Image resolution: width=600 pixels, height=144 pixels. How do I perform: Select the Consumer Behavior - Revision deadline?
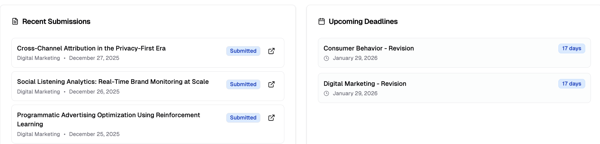click(x=368, y=48)
